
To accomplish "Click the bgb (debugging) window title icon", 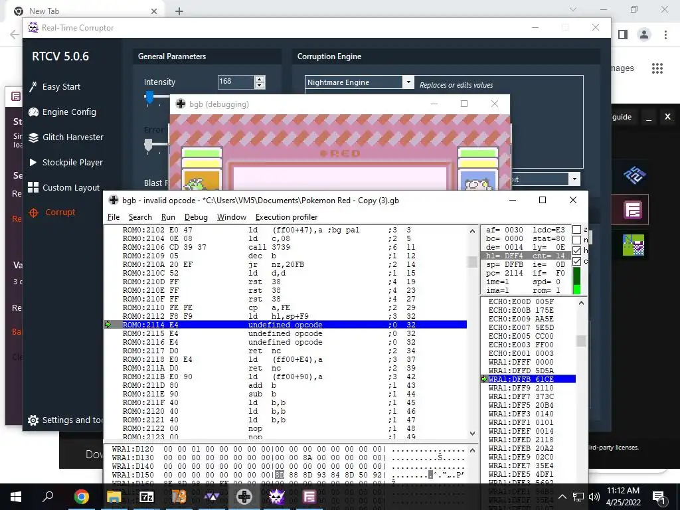I will click(180, 104).
